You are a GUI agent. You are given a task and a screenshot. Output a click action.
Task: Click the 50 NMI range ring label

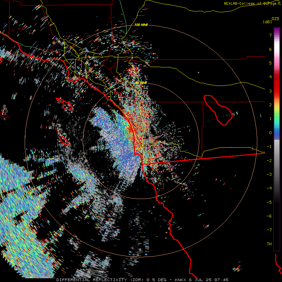(141, 83)
